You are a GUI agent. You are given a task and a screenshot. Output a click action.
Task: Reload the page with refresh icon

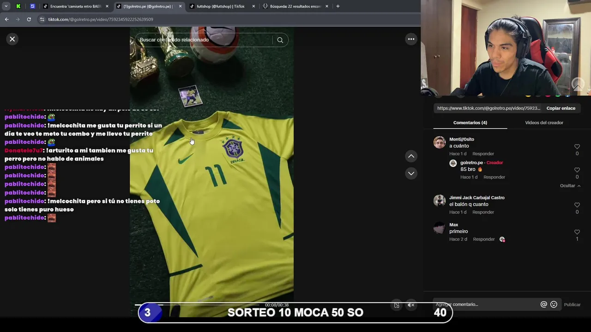pos(29,19)
